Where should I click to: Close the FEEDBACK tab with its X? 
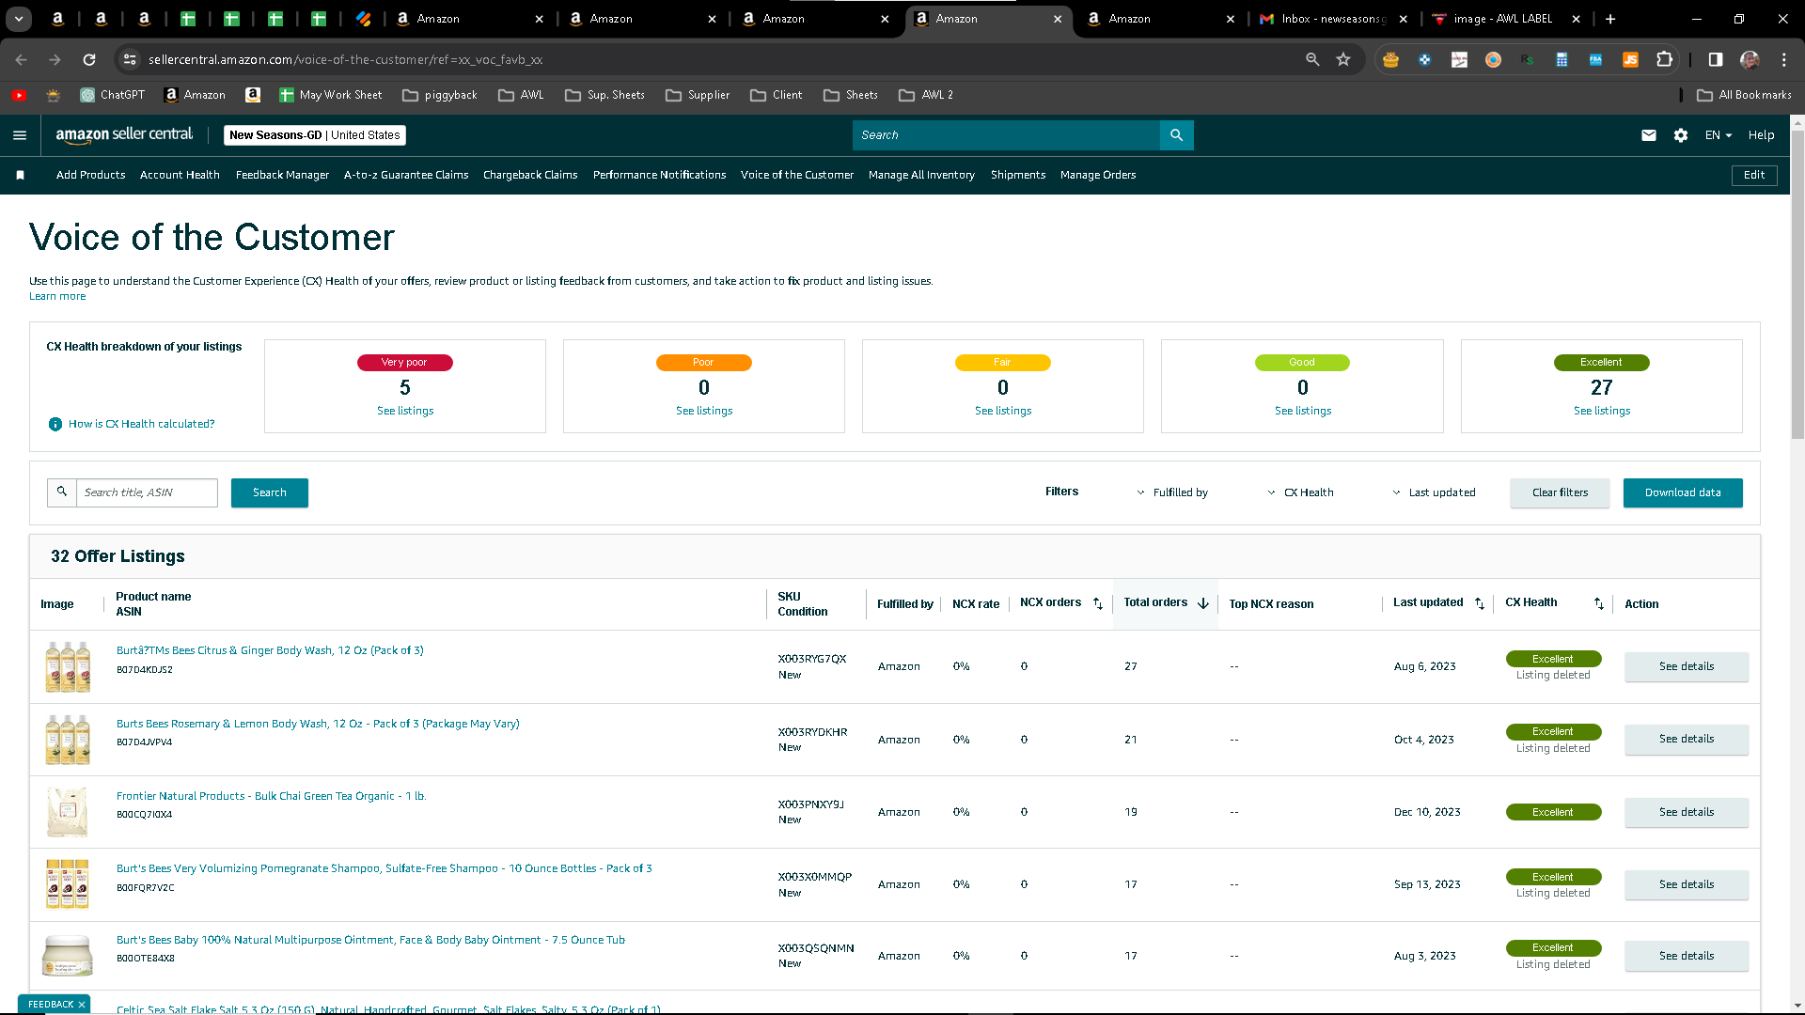point(82,1005)
